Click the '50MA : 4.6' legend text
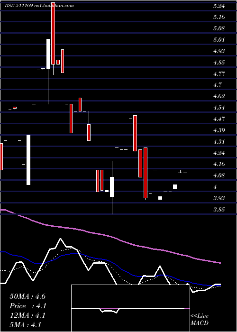The image size is (237, 332). 27,296
